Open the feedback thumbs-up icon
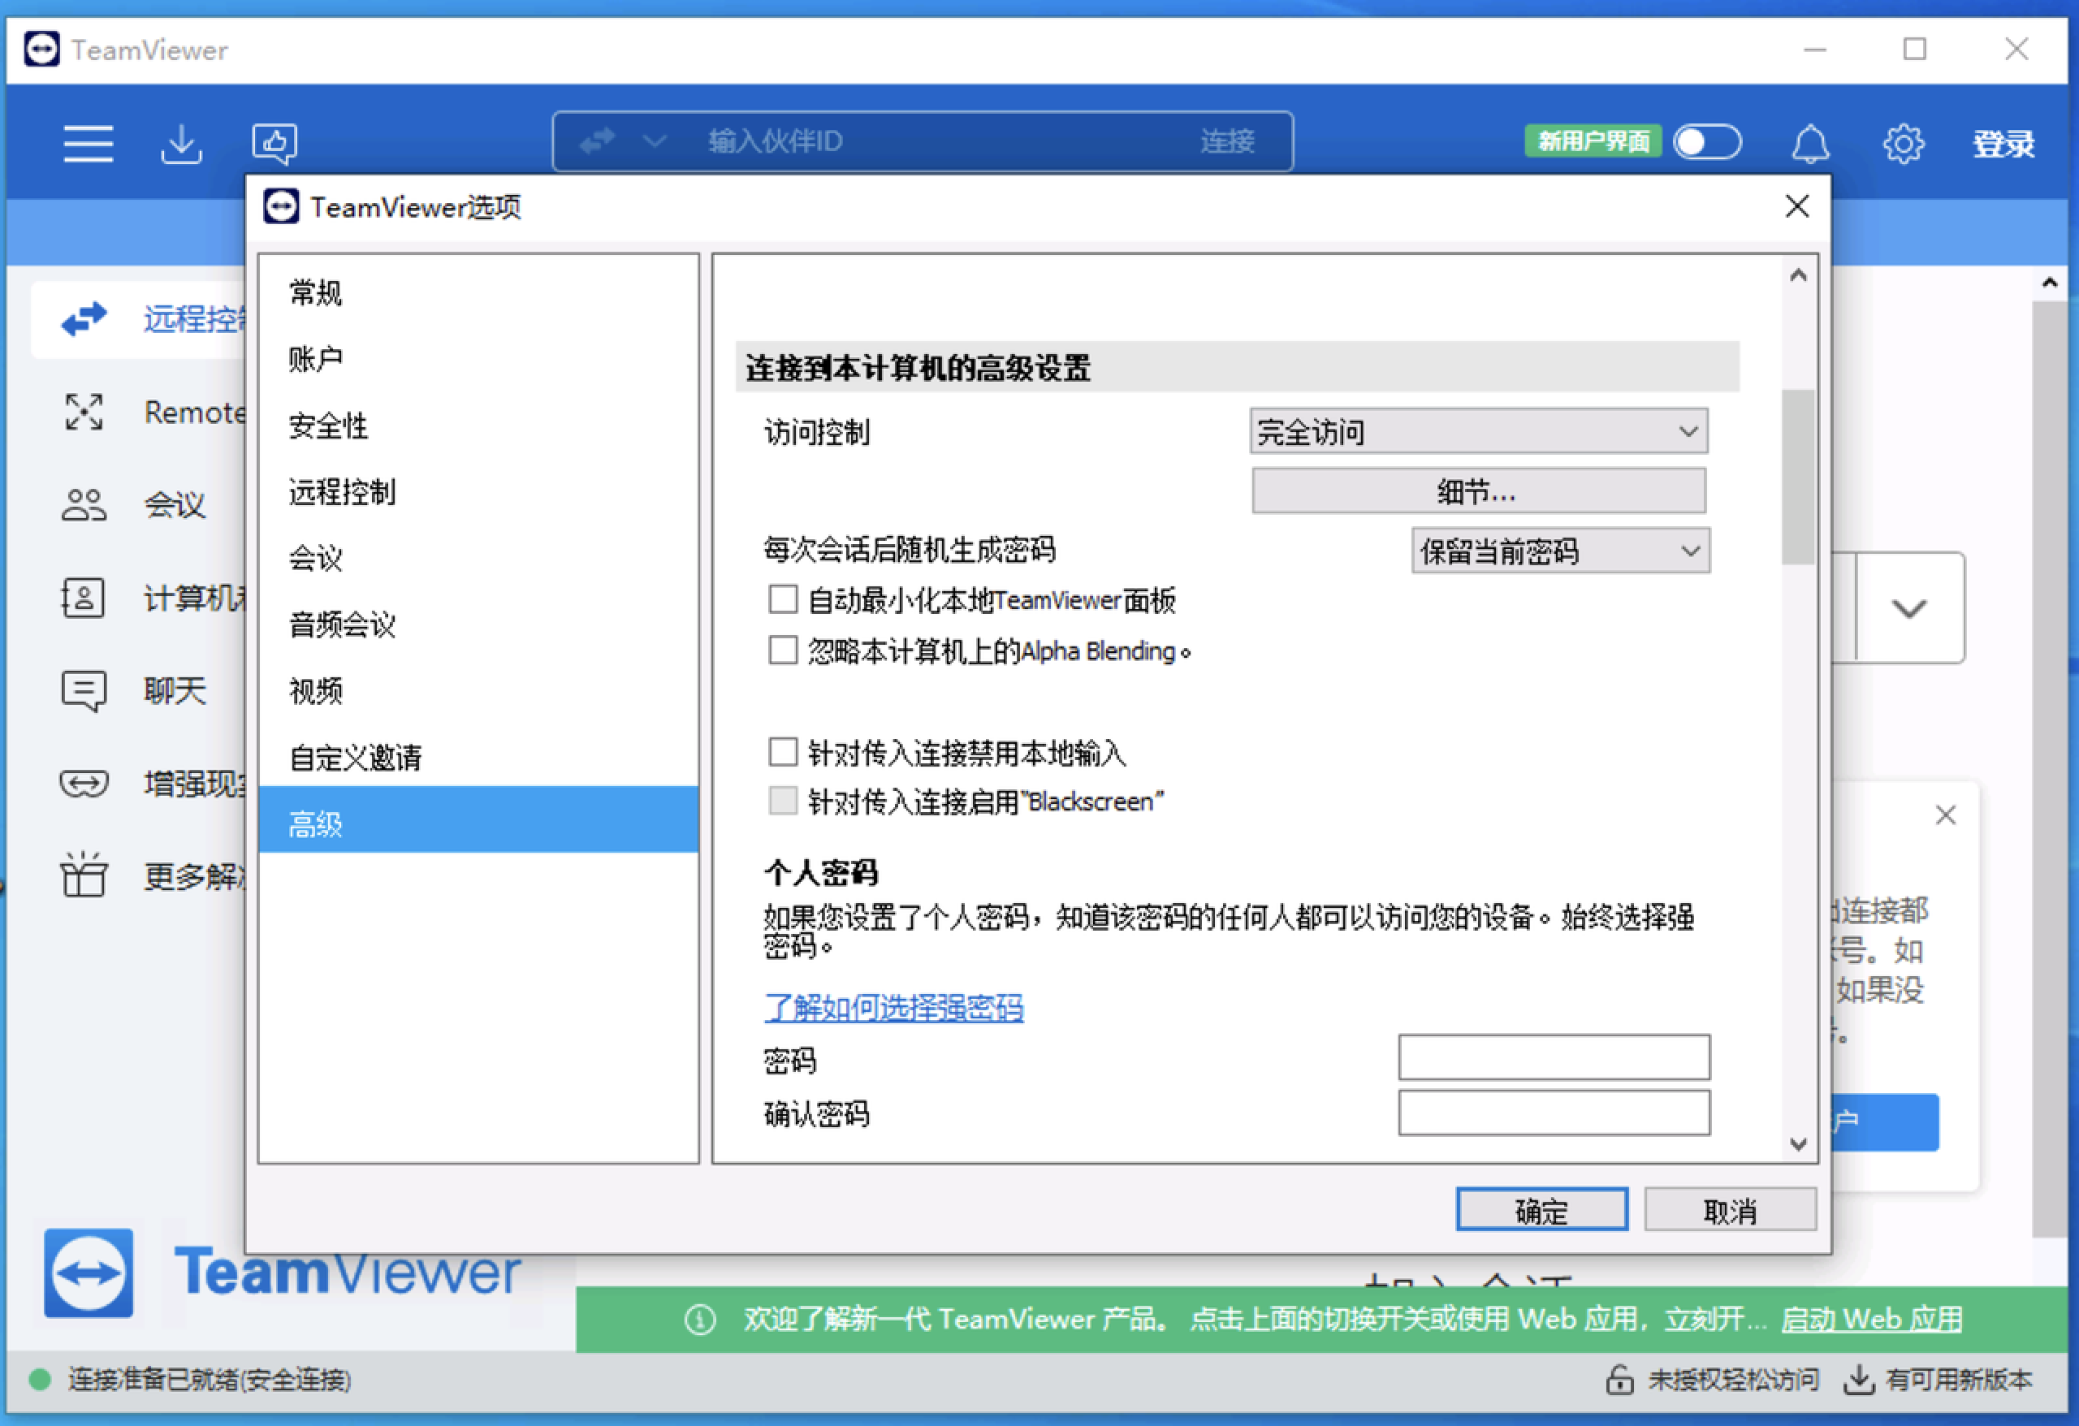Viewport: 2079px width, 1426px height. pos(274,143)
